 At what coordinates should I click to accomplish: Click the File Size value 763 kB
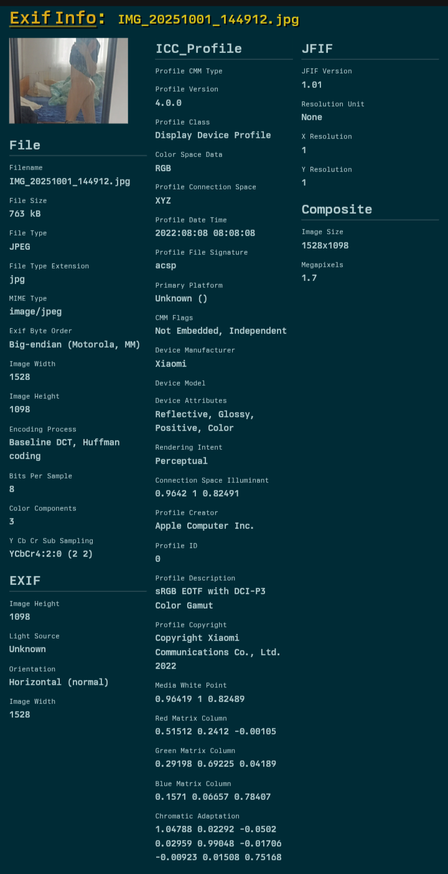point(25,214)
